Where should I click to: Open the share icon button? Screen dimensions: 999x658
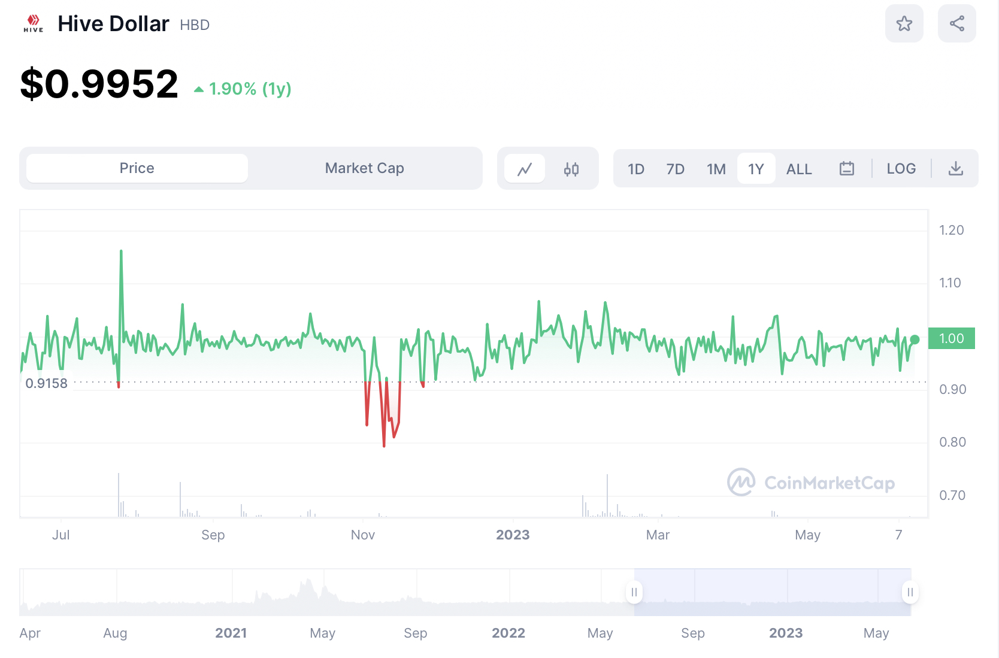[x=956, y=24]
